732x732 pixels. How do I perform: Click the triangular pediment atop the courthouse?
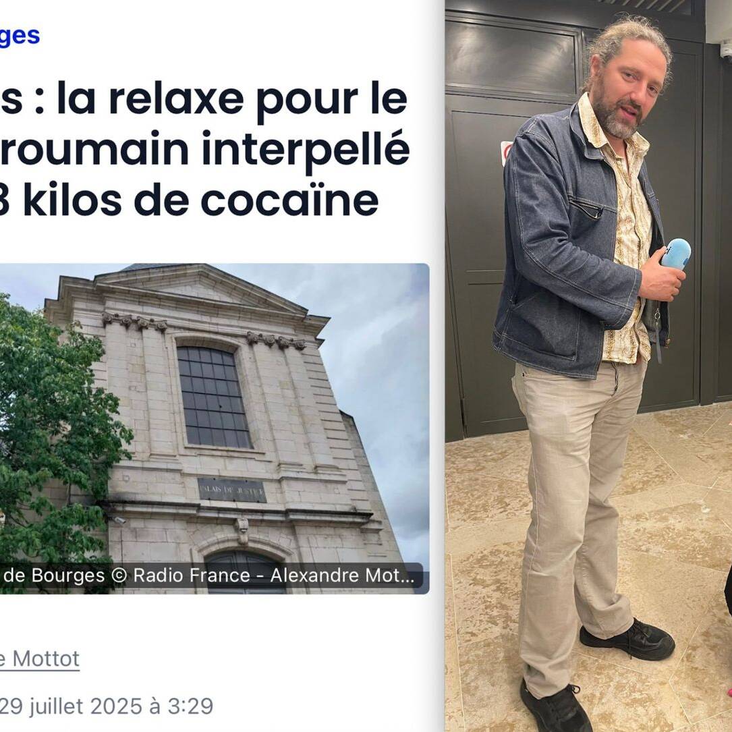pos(200,288)
